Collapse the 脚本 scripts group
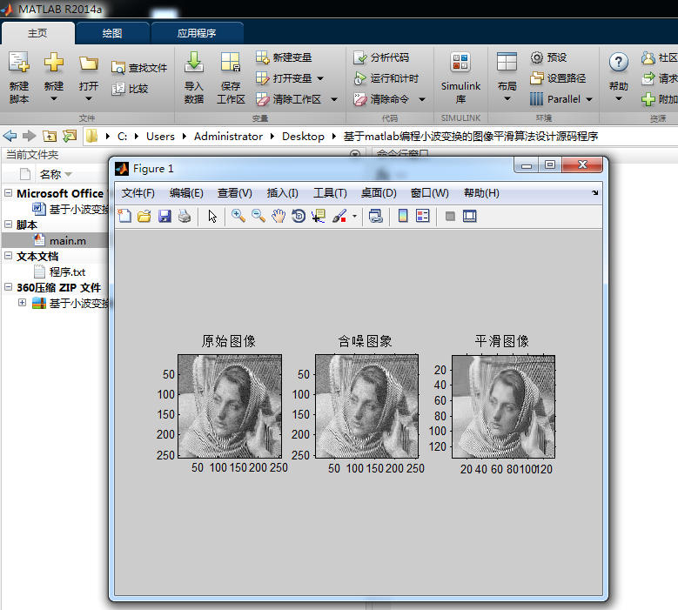The height and width of the screenshot is (610, 678). pos(8,224)
